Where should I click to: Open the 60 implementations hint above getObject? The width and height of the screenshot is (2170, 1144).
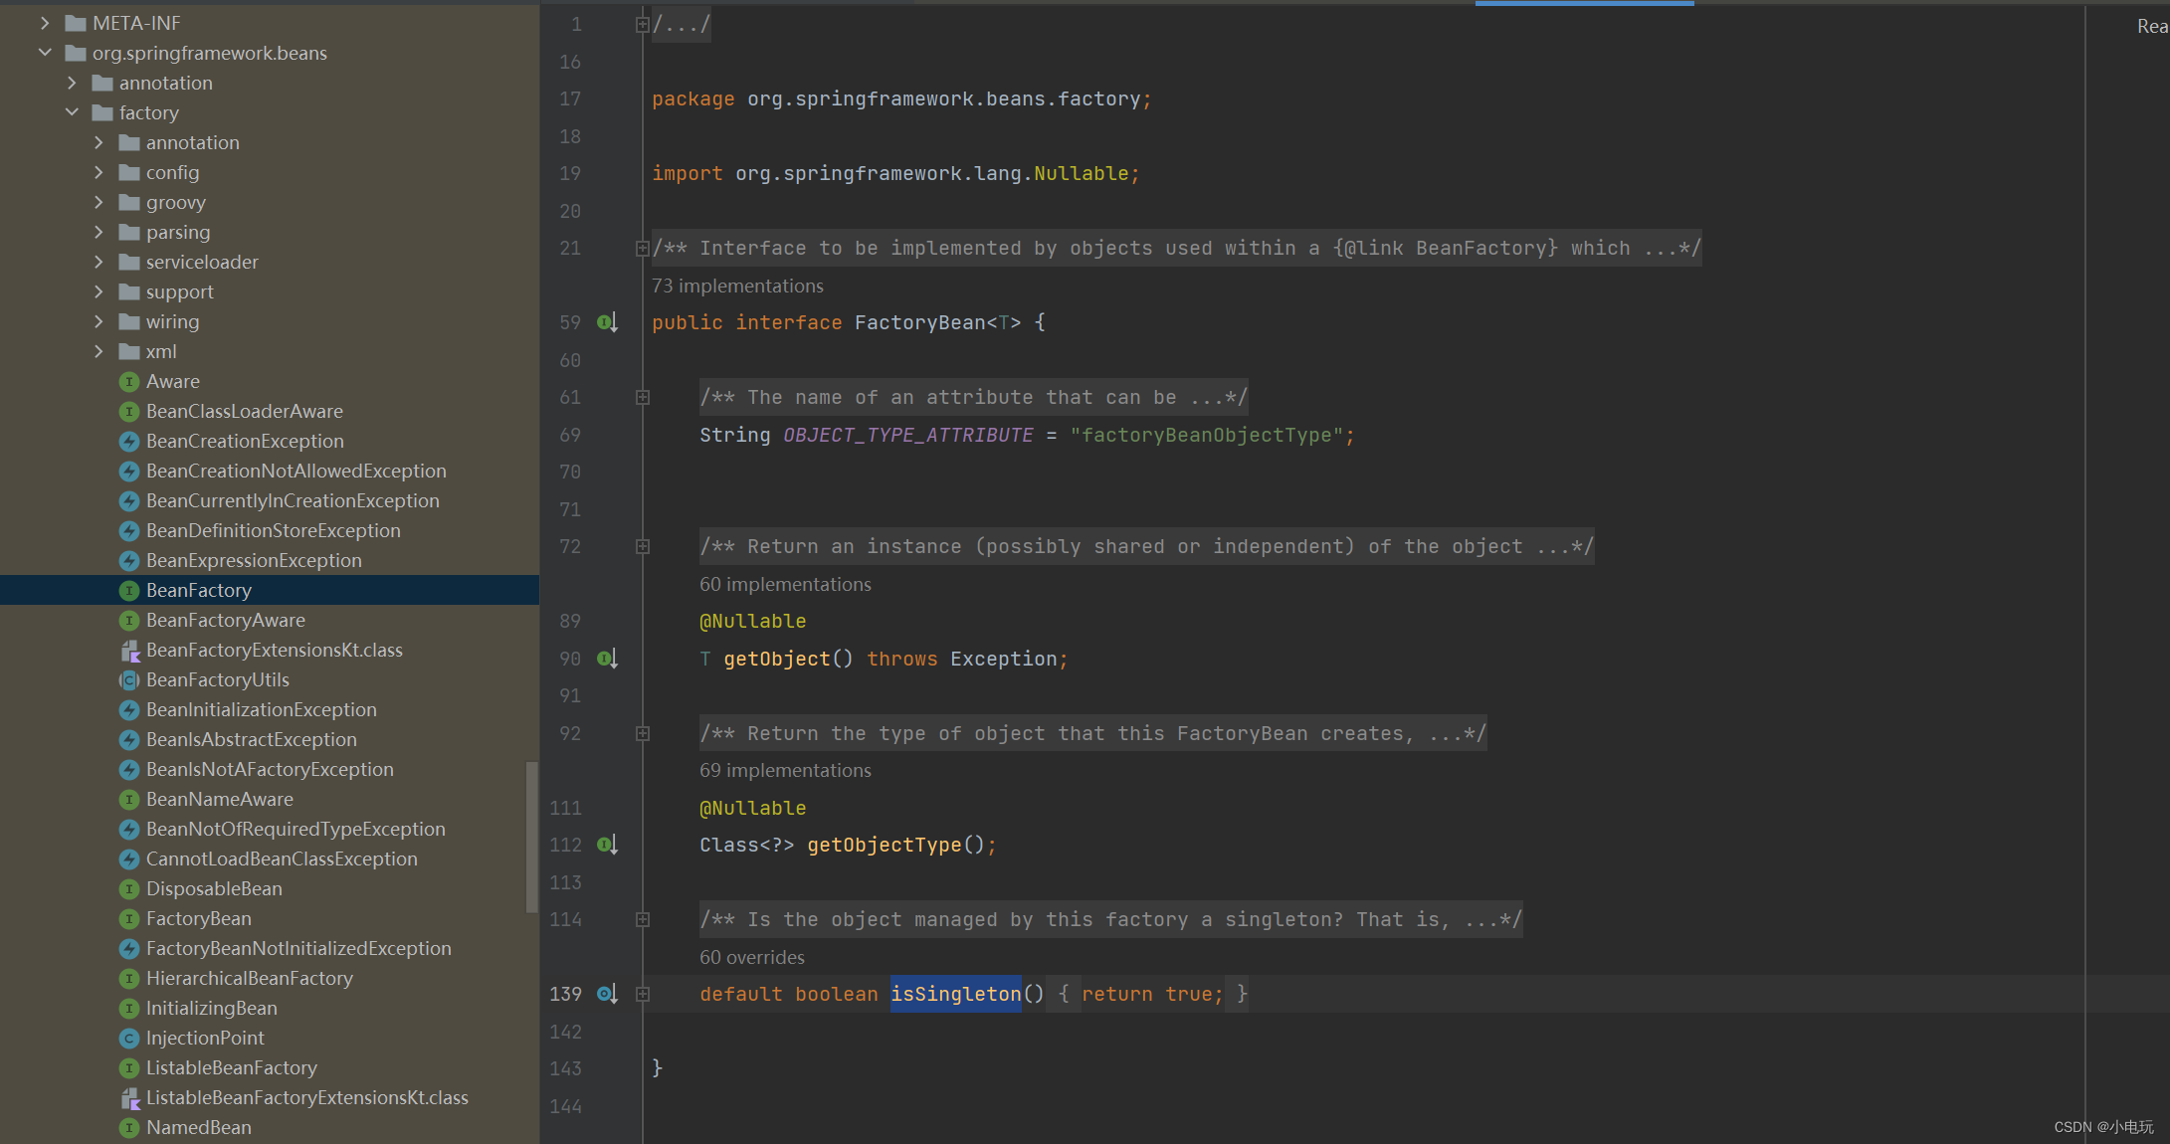[x=785, y=584]
